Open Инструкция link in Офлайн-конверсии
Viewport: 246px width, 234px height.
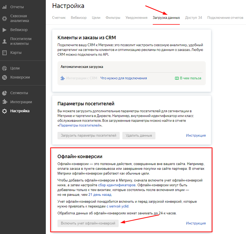196,223
